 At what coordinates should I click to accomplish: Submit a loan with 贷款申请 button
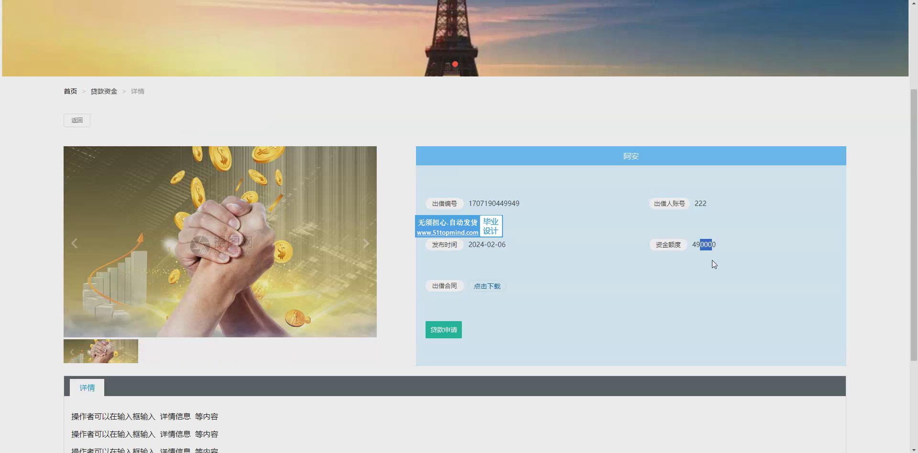click(x=444, y=330)
